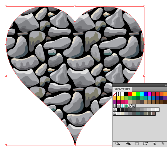This screenshot has height=156, width=167.
Task: Select the light tan swatch after pink
Action: tap(130, 102)
